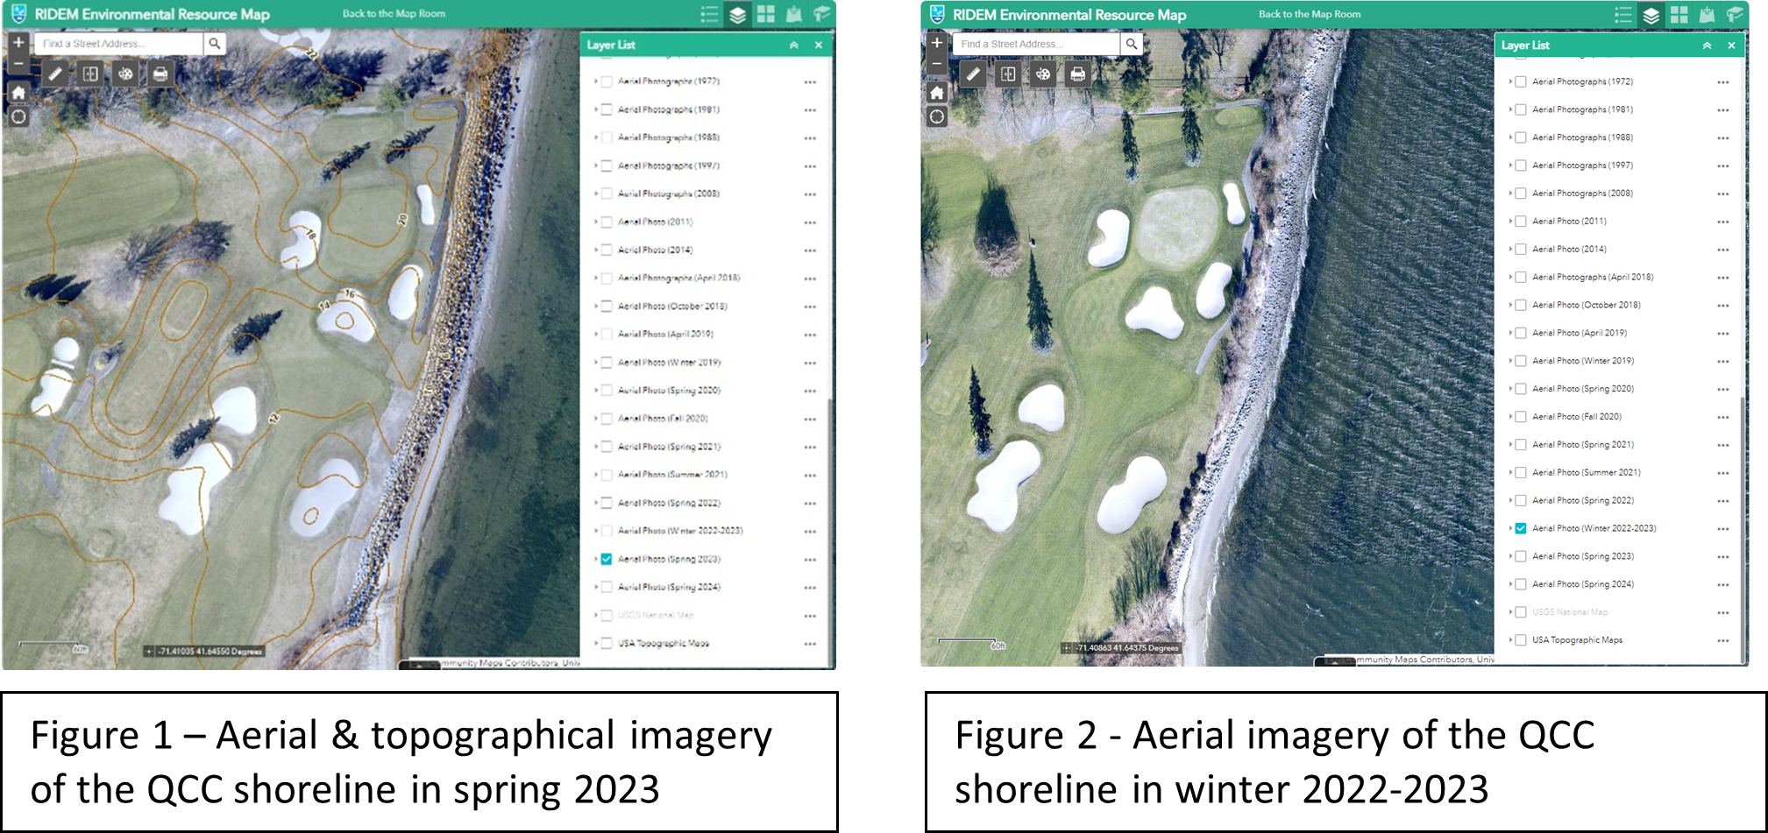
Task: Open the Draw palette tool in Figure 1 map
Action: 125,74
